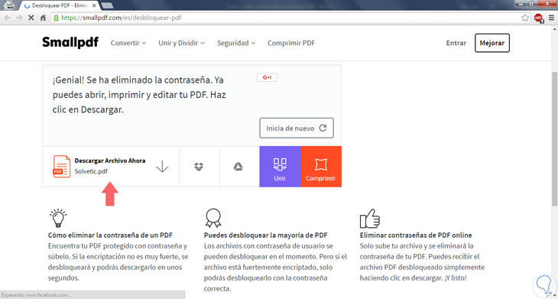Screen dimensions: 558x299
Task: Click heading Cómo eliminar la contraseña de un PDF
Action: 110,236
